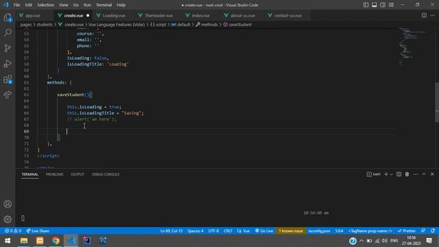The image size is (439, 247).
Task: Open editor More Actions ellipsis
Action: 432,15
